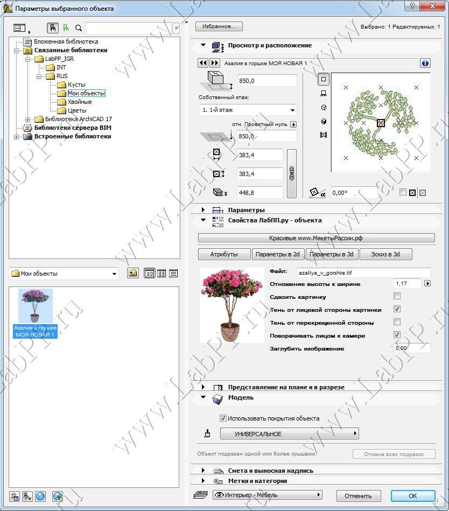Select the Хвойные folder in tree
This screenshot has width=449, height=511.
(80, 102)
